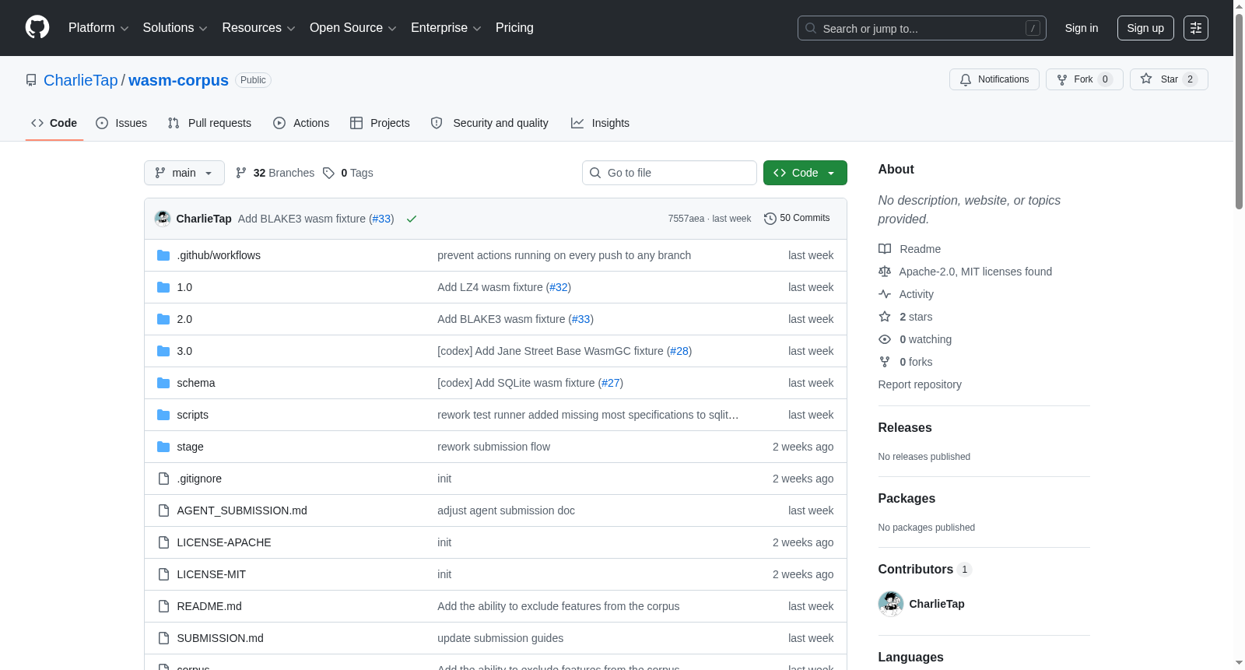
Task: Switch to the Security and quality tab
Action: [x=489, y=123]
